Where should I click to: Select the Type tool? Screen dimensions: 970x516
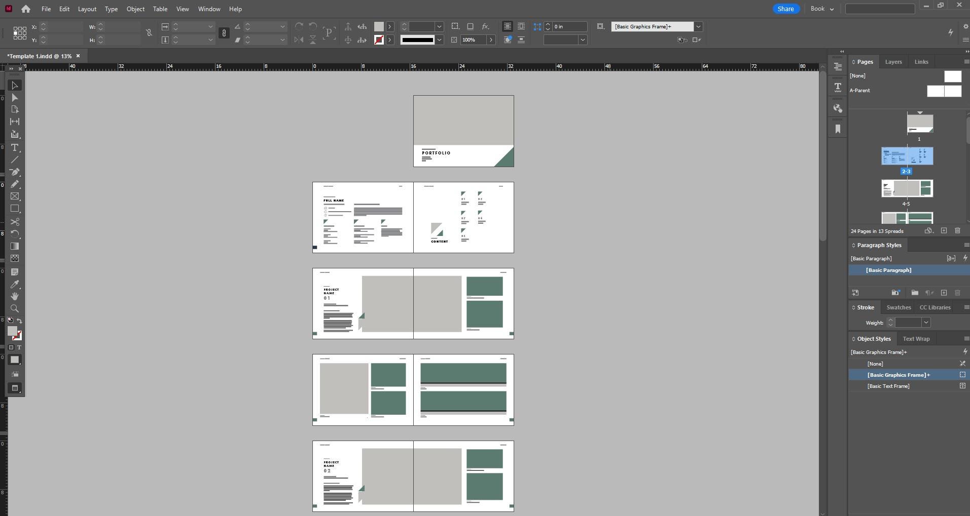coord(15,148)
